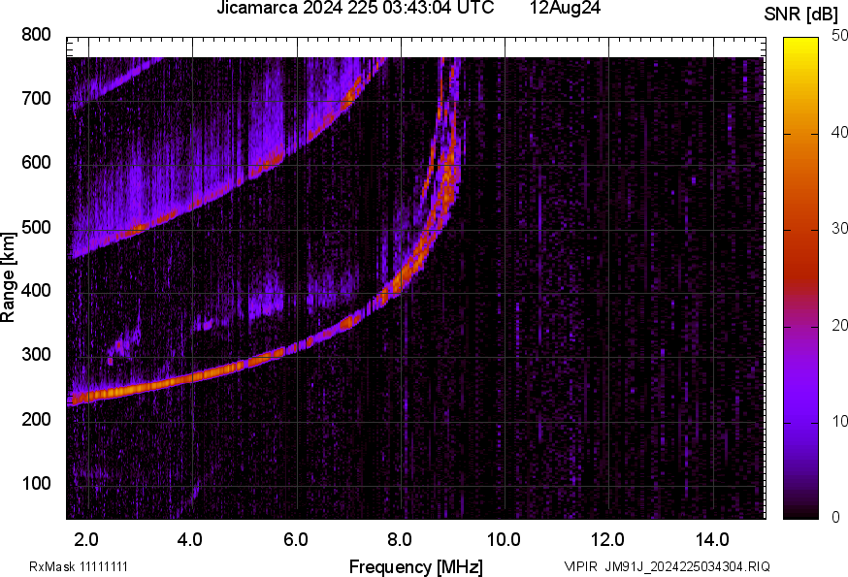Click the frequency tick label '4.0'
848x577 pixels.
click(190, 540)
